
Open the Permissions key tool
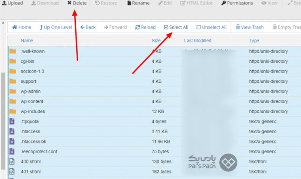pyautogui.click(x=237, y=3)
